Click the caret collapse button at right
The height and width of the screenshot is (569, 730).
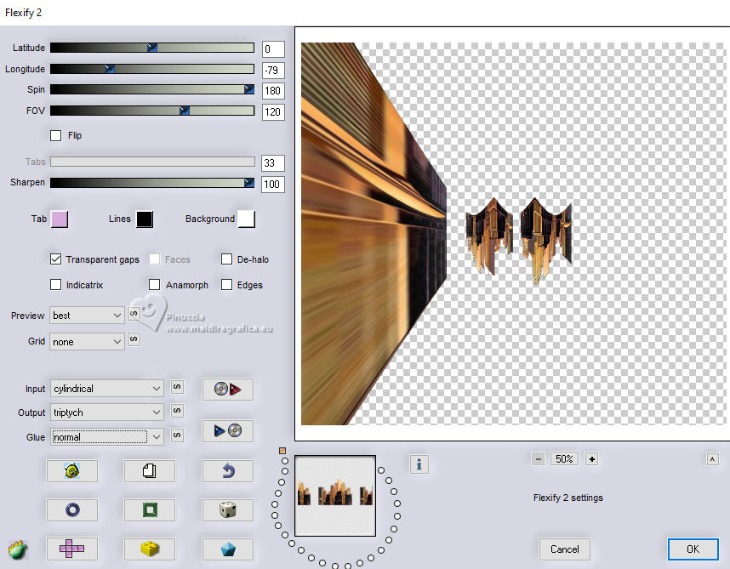(x=712, y=459)
